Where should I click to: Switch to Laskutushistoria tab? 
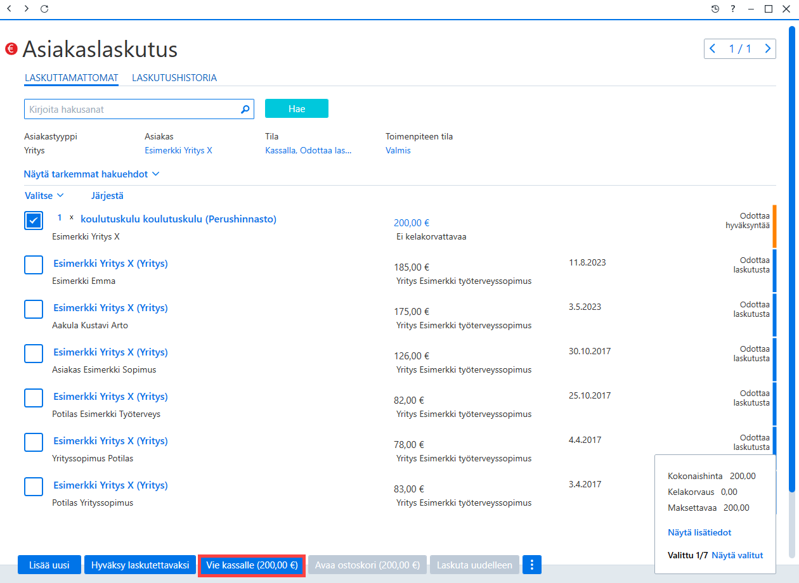[174, 78]
